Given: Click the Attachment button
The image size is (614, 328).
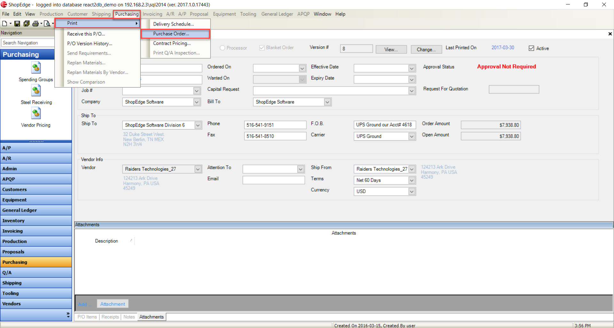Looking at the screenshot, I should pyautogui.click(x=113, y=304).
